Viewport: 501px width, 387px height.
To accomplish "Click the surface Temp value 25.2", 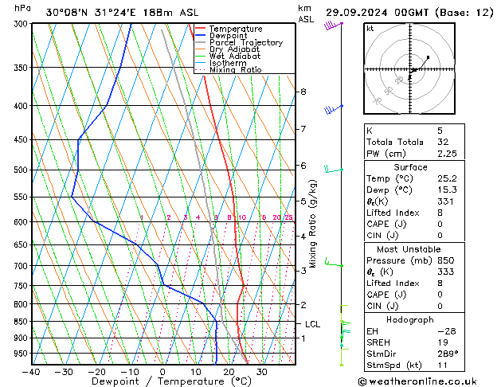I will click(447, 178).
